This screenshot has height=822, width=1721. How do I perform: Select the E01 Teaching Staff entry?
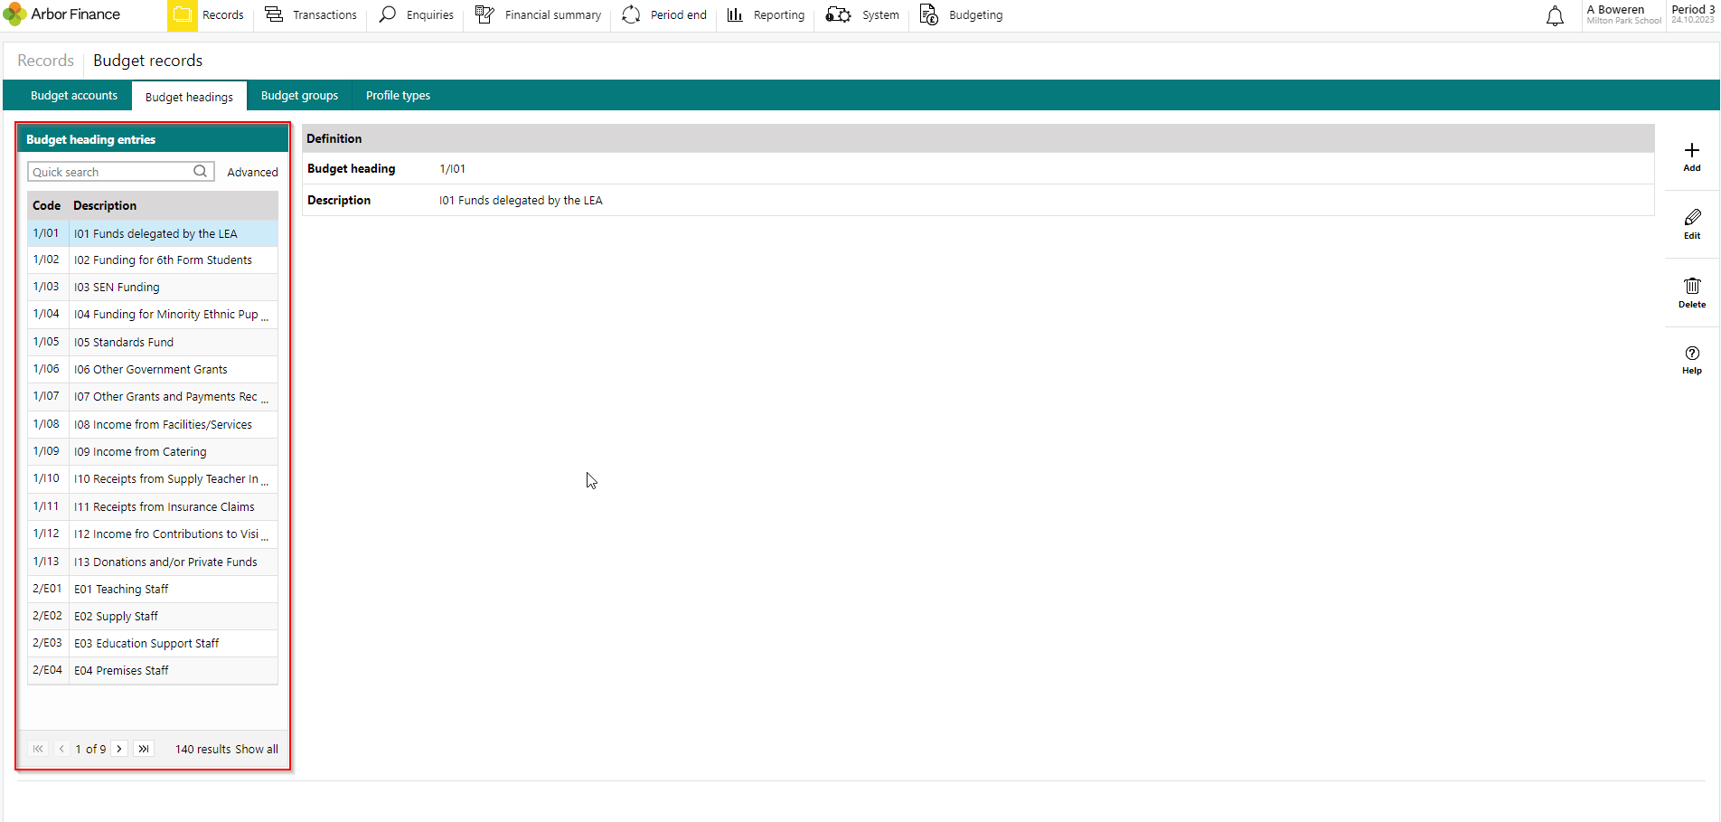[153, 589]
